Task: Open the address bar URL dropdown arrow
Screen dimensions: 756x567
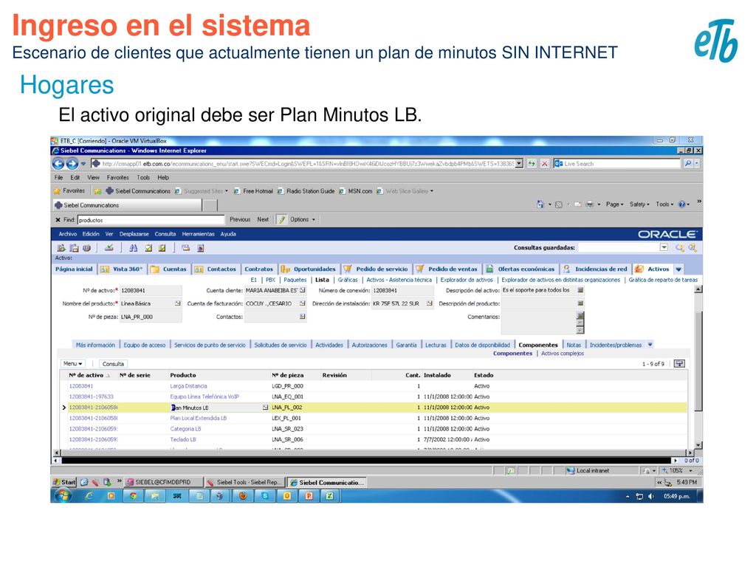Action: (519, 164)
